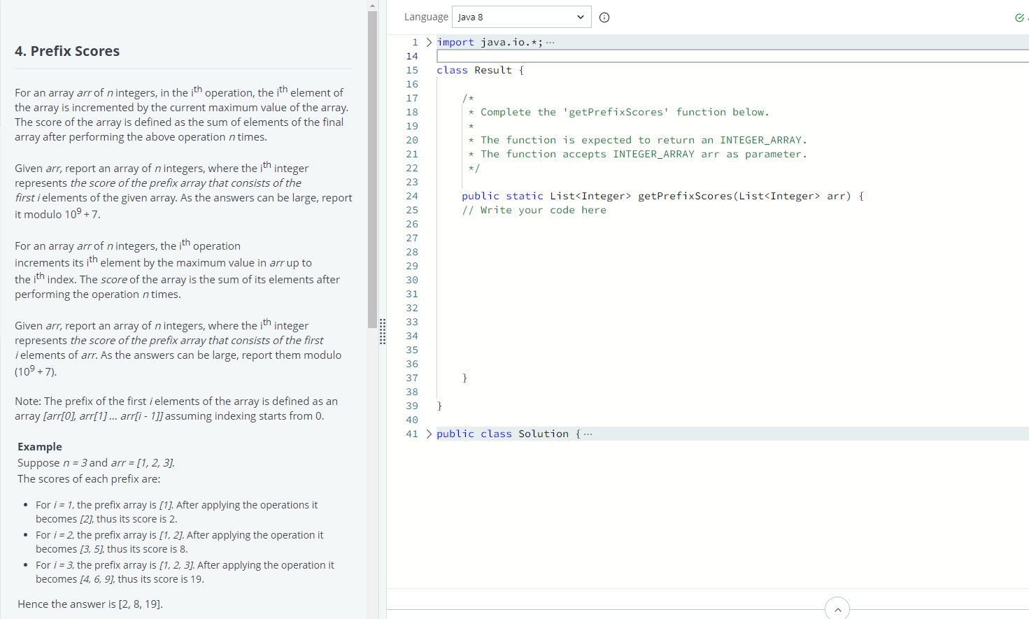1029x619 pixels.
Task: Click comment line 'Complete the getPrefixScores function below.'
Action: click(618, 112)
